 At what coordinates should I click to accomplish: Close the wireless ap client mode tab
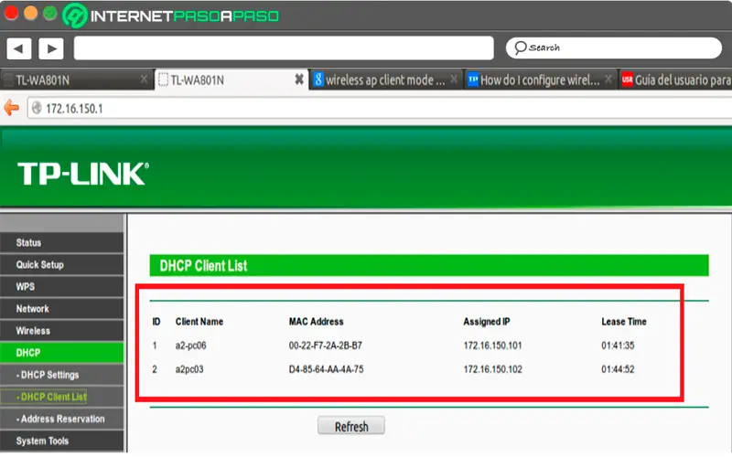[x=454, y=80]
